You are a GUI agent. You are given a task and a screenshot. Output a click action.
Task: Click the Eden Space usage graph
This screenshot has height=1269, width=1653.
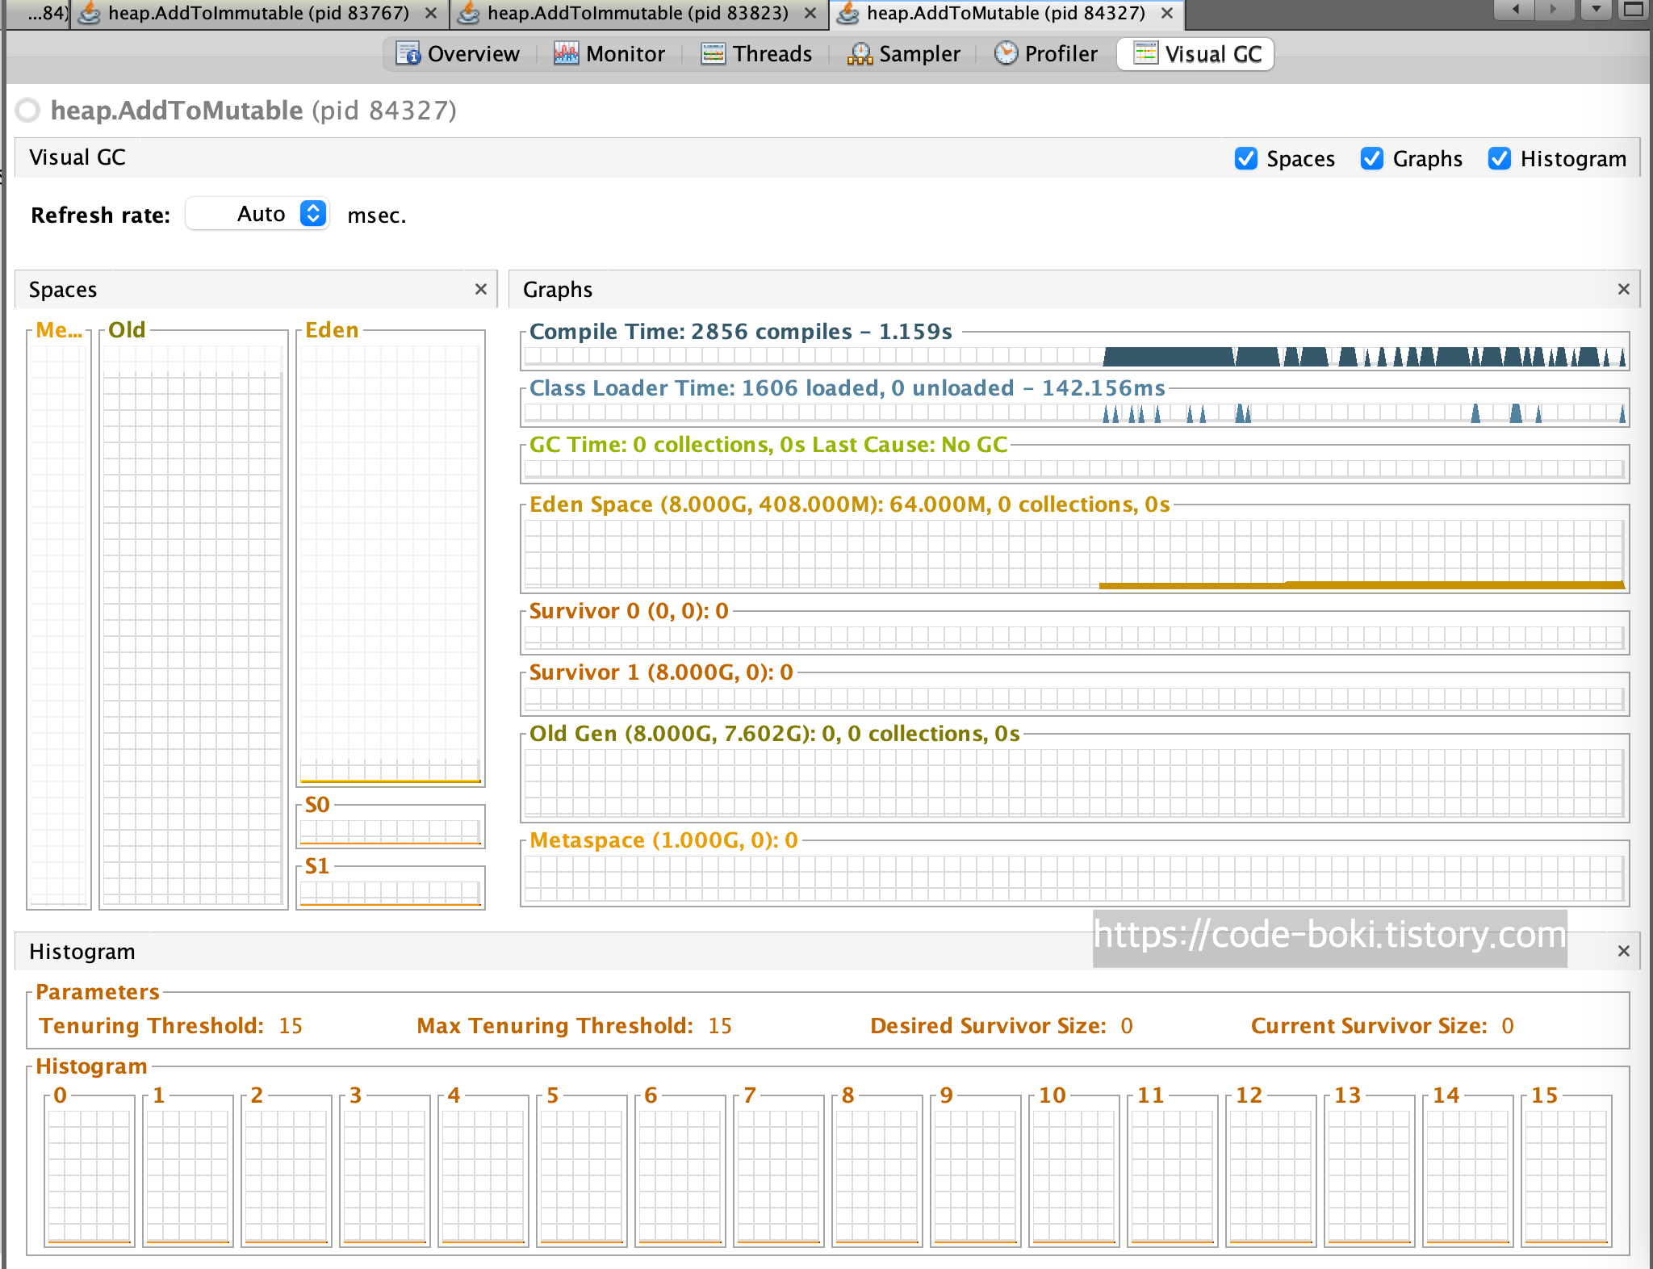(x=1073, y=554)
